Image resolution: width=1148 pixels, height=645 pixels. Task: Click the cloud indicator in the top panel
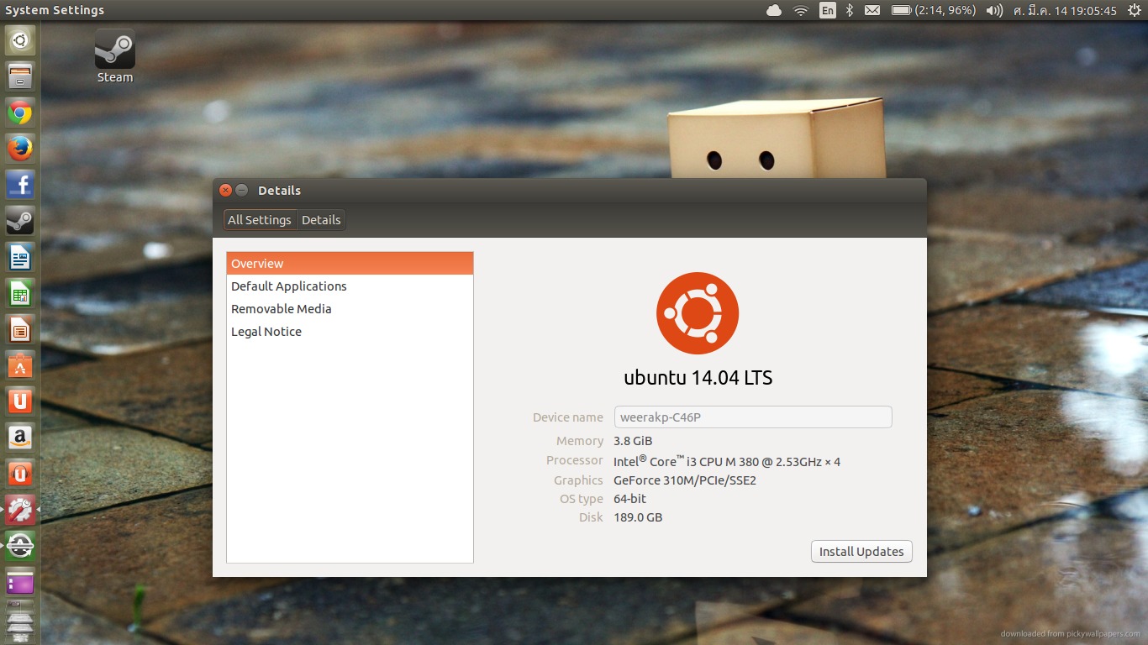click(x=774, y=10)
